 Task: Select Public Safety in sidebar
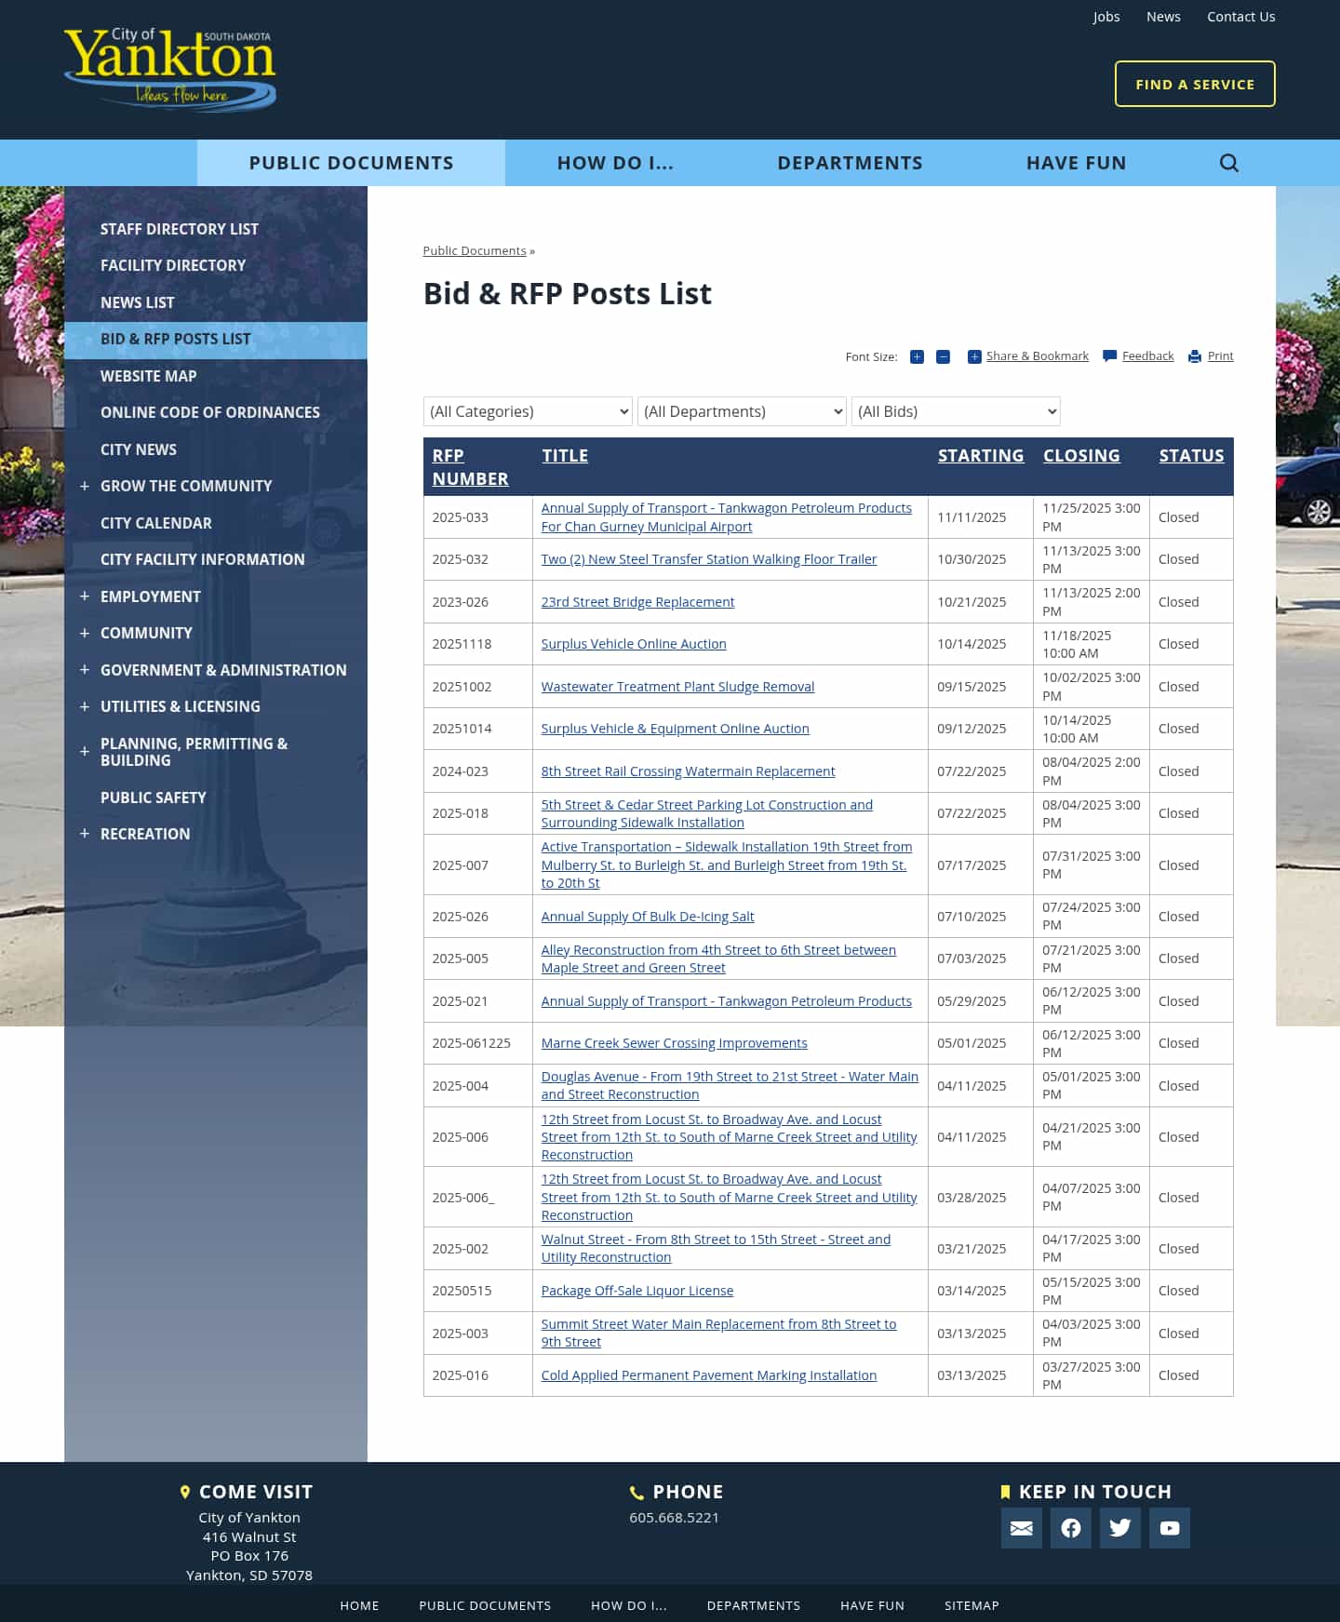click(154, 798)
